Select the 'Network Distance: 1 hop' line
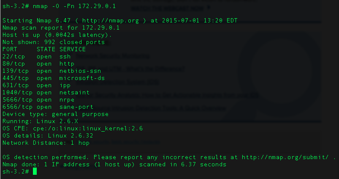The image size is (339, 179). pyautogui.click(x=46, y=143)
